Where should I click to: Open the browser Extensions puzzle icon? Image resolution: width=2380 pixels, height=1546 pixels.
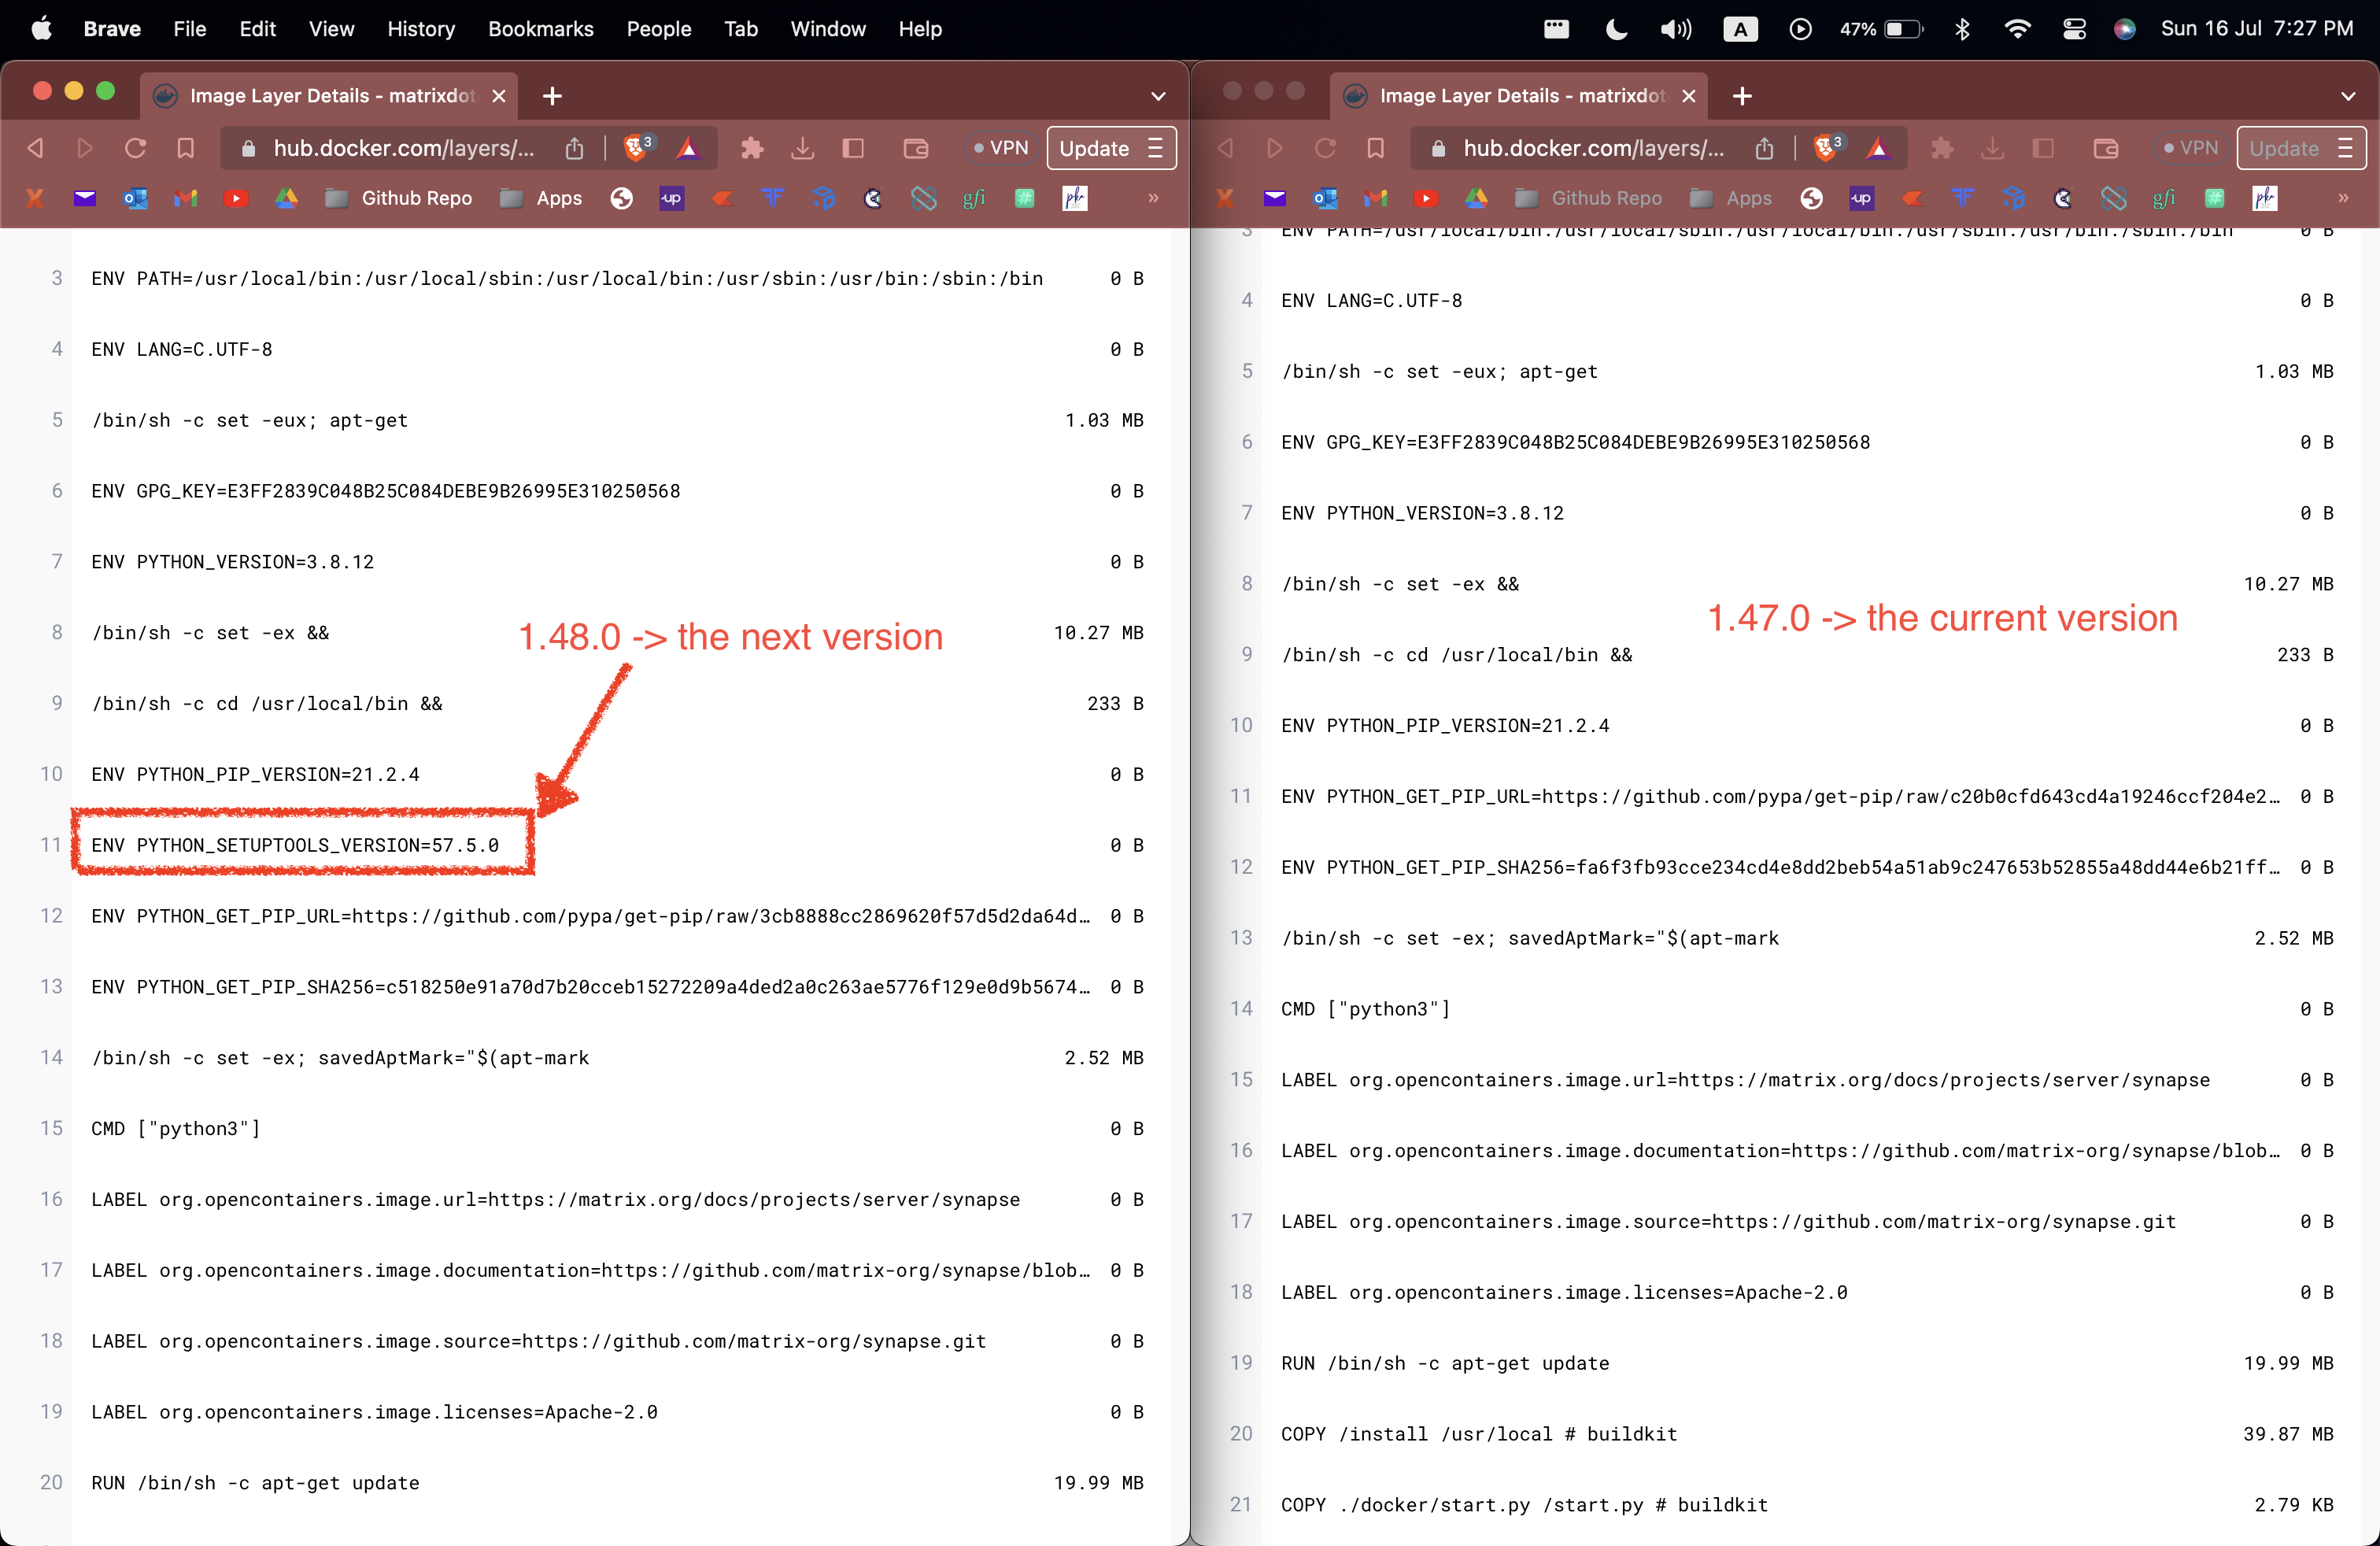(752, 147)
